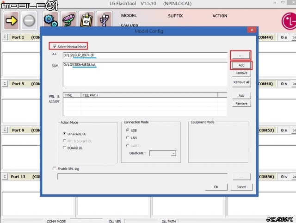Toggle the Select Manual Mode checkbox
The image size is (296, 223).
(55, 46)
